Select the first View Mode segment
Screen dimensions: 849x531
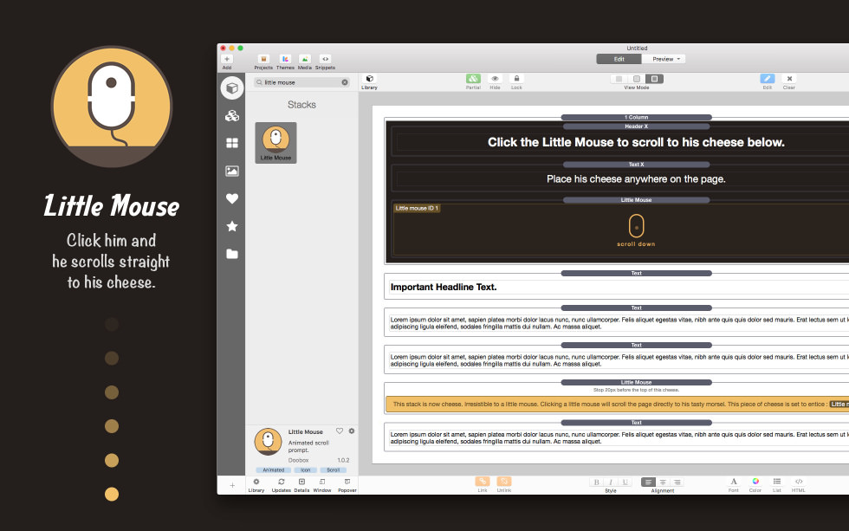[619, 79]
